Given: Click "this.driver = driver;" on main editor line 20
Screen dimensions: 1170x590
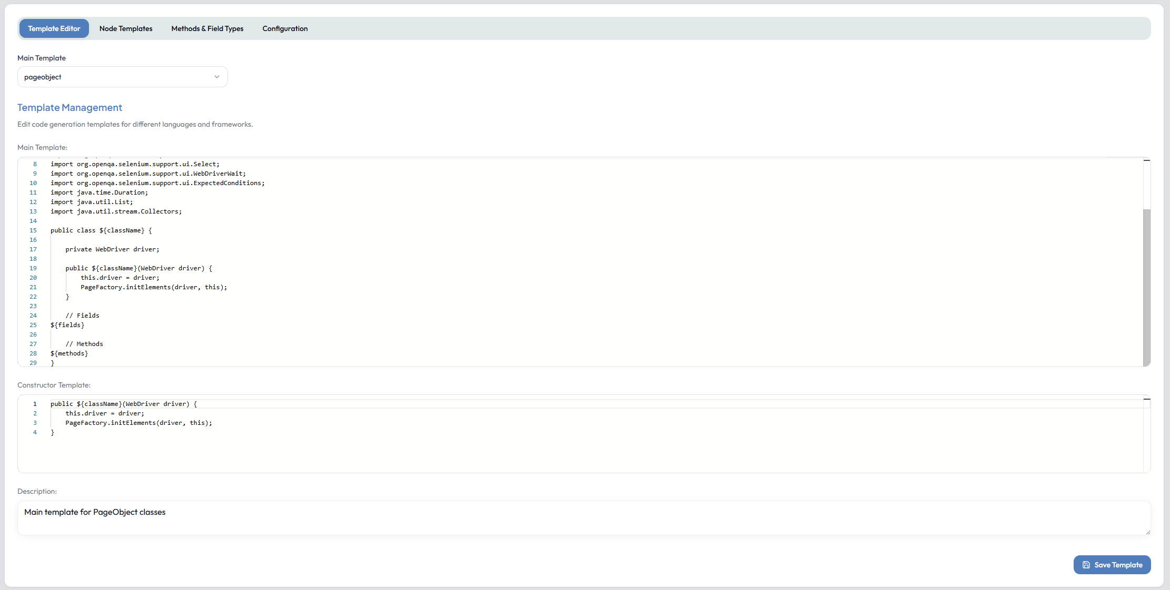Looking at the screenshot, I should point(120,278).
